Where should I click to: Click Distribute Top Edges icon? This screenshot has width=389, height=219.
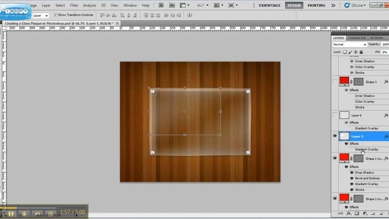[x=146, y=15]
